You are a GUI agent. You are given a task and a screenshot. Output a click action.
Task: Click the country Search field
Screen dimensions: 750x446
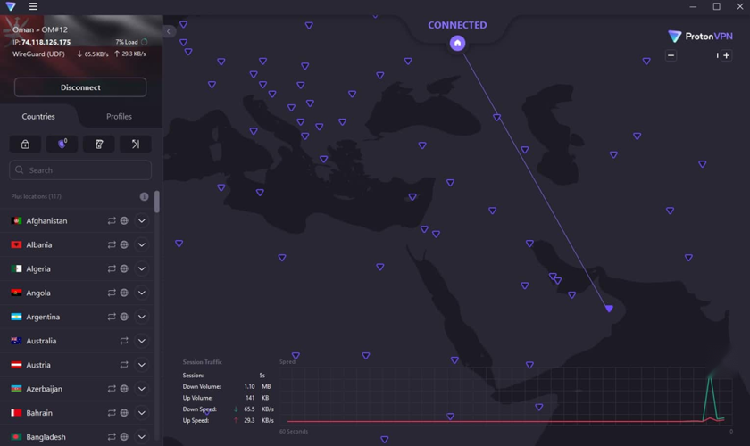coord(80,170)
